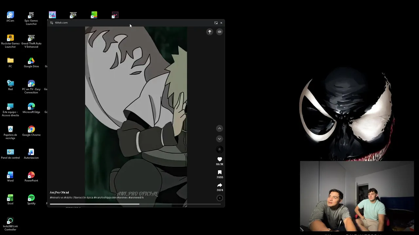Launch Microsoft Edge from the desktop
This screenshot has width=419, height=235.
(x=31, y=108)
